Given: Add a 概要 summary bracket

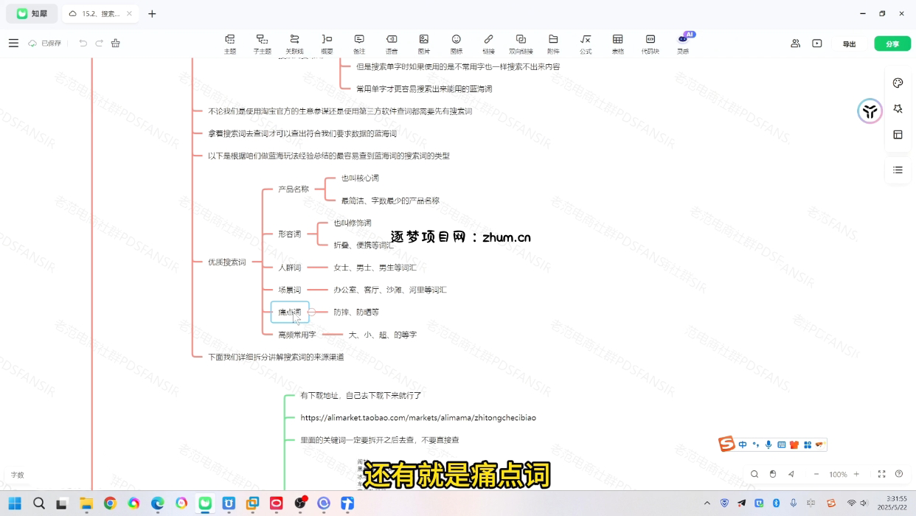Looking at the screenshot, I should coord(327,44).
